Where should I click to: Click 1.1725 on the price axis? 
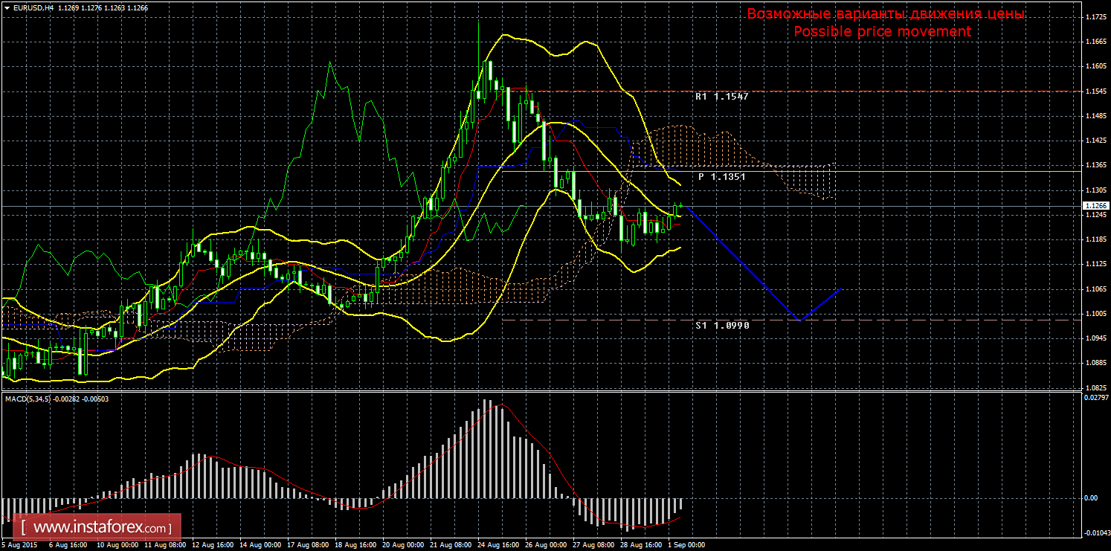point(1095,16)
